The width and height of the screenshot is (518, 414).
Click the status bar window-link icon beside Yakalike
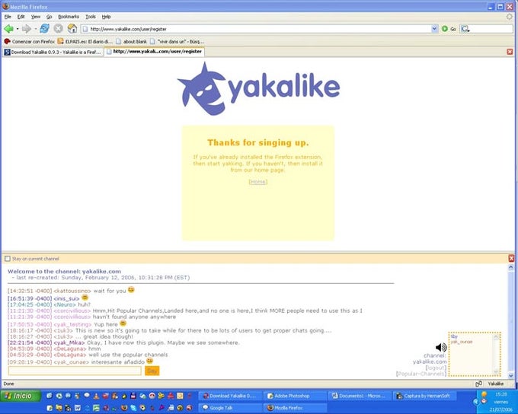click(478, 384)
